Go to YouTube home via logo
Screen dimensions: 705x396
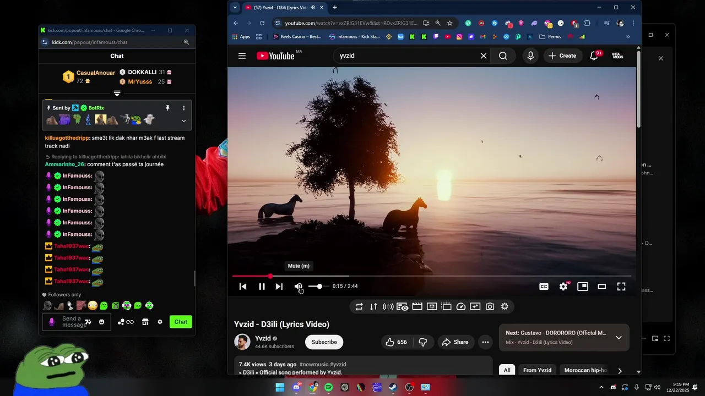[x=275, y=56]
